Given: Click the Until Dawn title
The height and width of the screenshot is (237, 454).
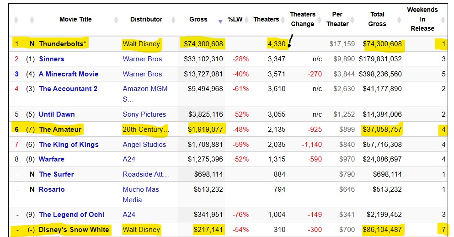Looking at the screenshot, I should (x=57, y=114).
